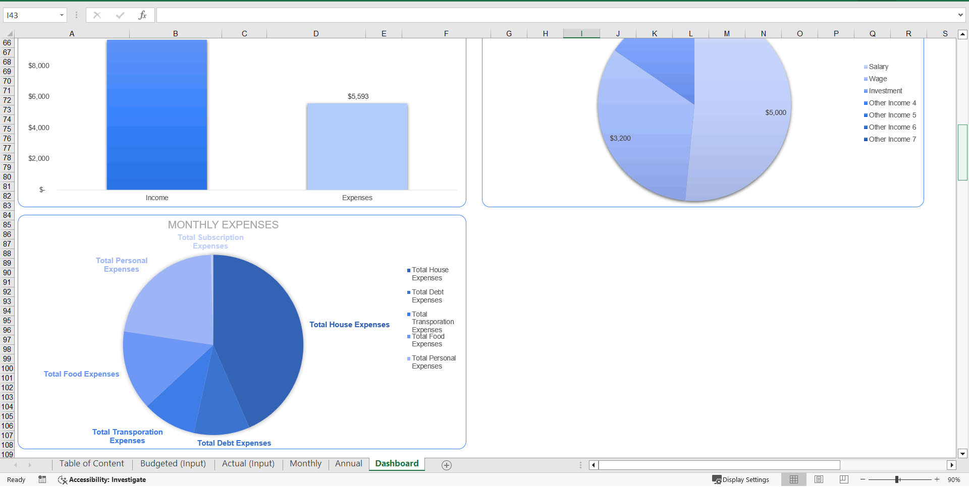The height and width of the screenshot is (487, 969).
Task: Click the vertical scrollbar down arrow
Action: coord(962,453)
